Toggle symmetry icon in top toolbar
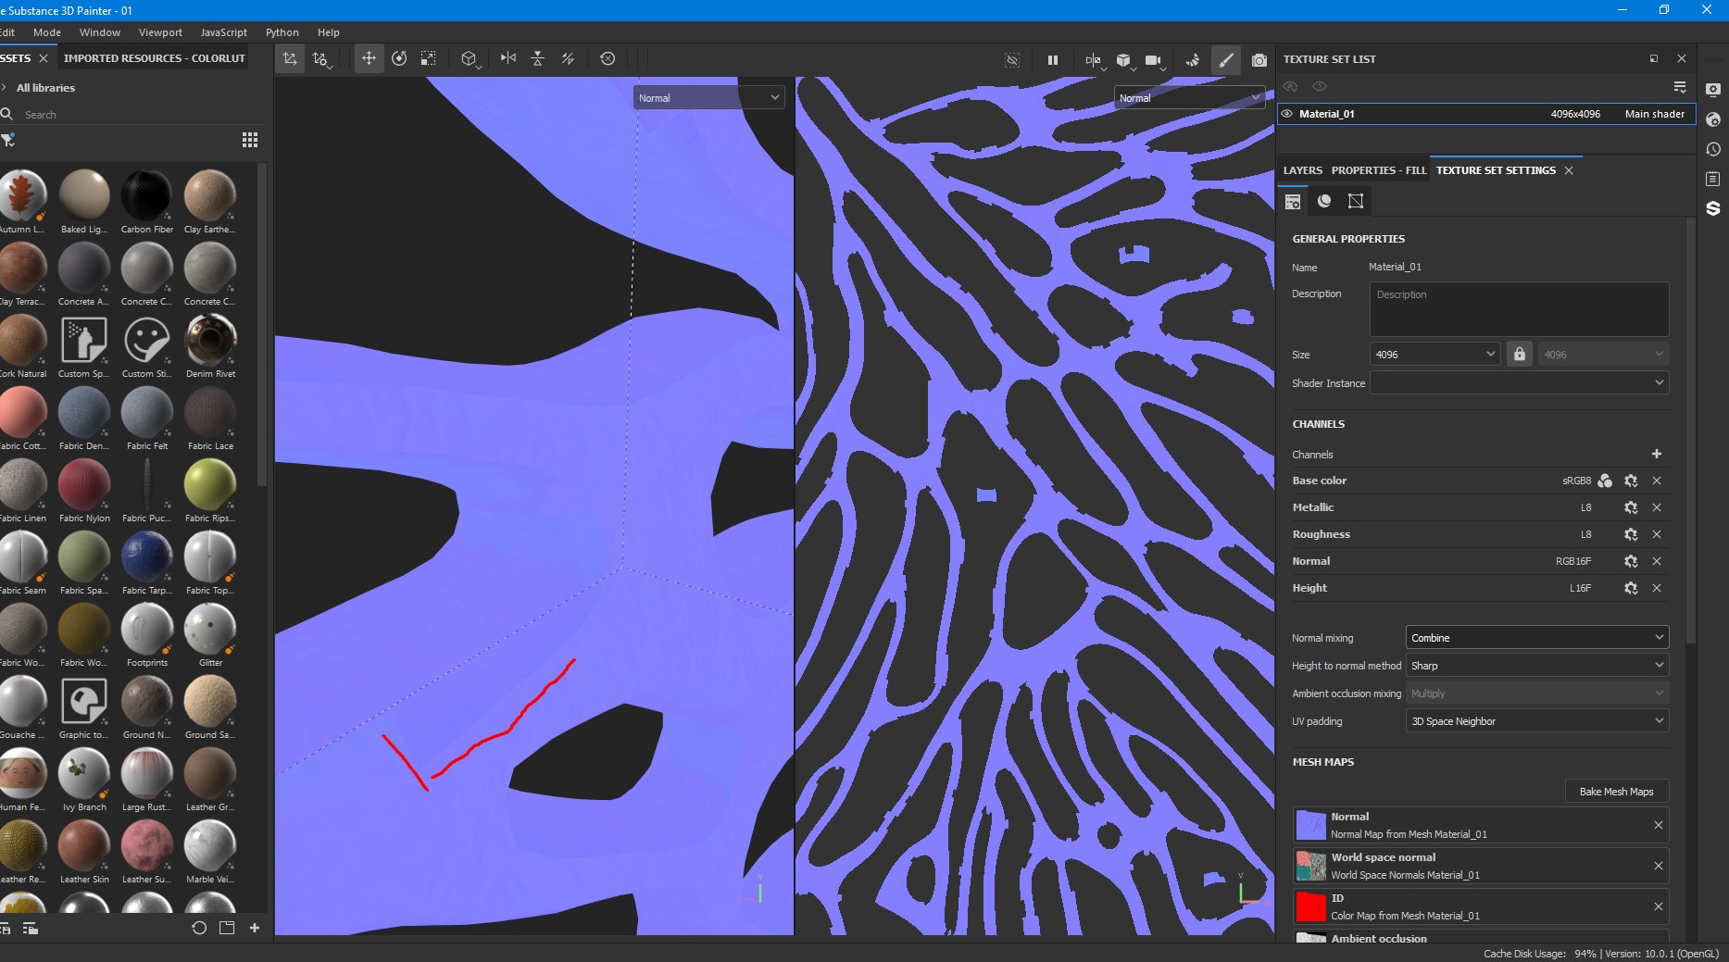1729x962 pixels. click(507, 58)
